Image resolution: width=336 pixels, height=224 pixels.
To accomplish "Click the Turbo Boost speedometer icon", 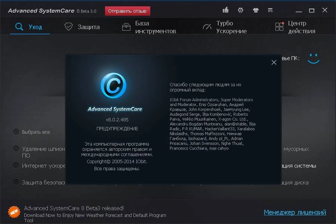I will pos(207,27).
